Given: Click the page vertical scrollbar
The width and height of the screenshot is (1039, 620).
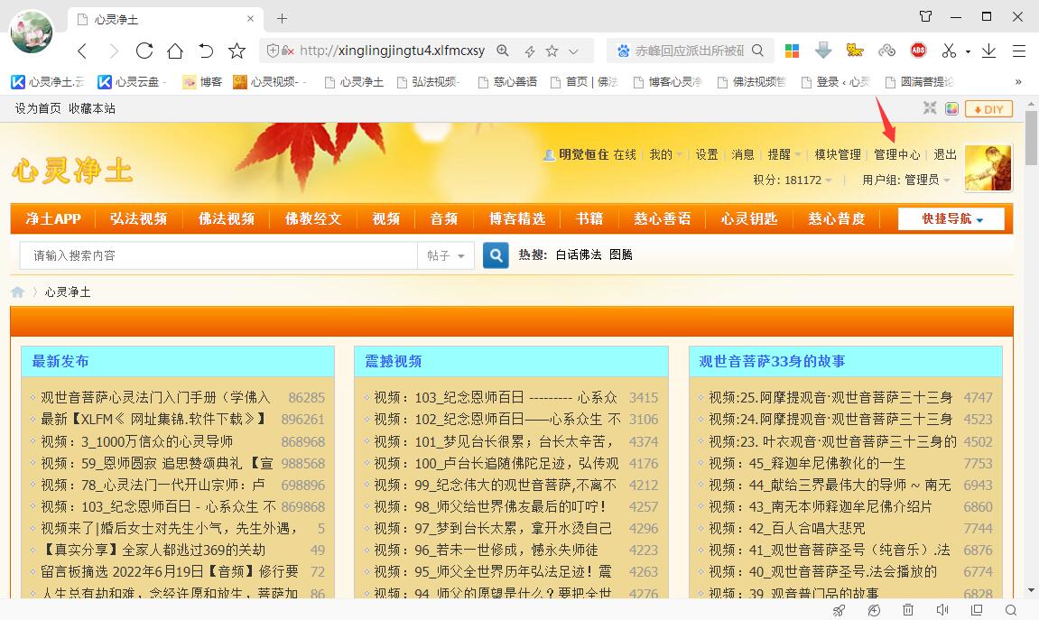Looking at the screenshot, I should (x=1031, y=138).
